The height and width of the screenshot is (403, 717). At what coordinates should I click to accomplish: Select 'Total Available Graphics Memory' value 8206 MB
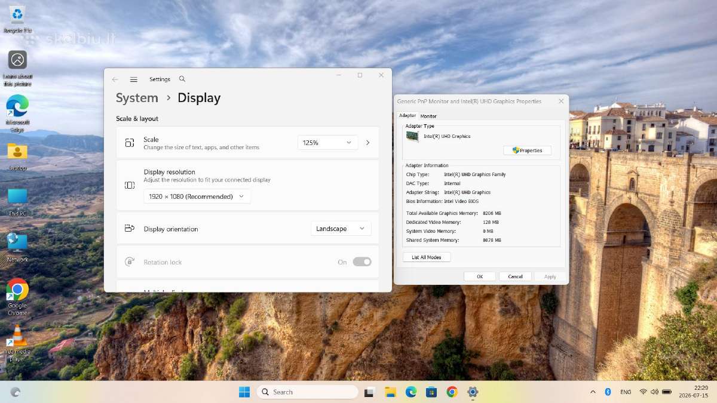pos(492,213)
